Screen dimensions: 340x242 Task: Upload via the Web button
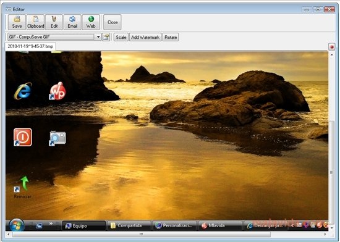pyautogui.click(x=91, y=22)
